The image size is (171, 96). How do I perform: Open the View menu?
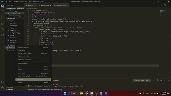pyautogui.click(x=22, y=2)
